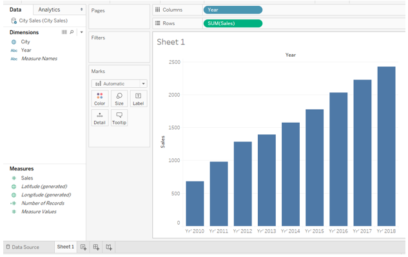Click the Yr' 2017 bar
The height and width of the screenshot is (257, 408).
(x=362, y=153)
